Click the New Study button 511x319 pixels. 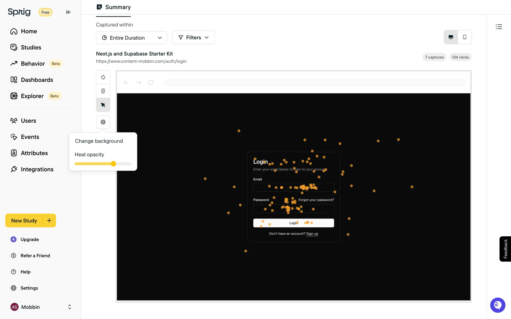coord(24,221)
